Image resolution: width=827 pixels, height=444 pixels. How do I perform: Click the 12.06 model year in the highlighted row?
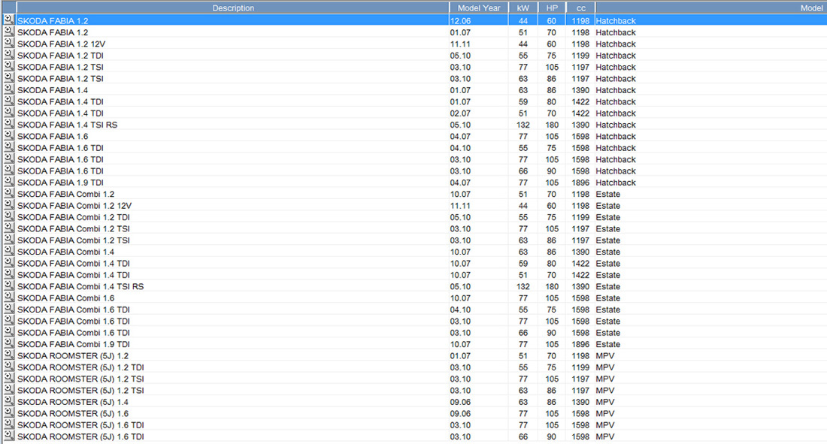(460, 20)
